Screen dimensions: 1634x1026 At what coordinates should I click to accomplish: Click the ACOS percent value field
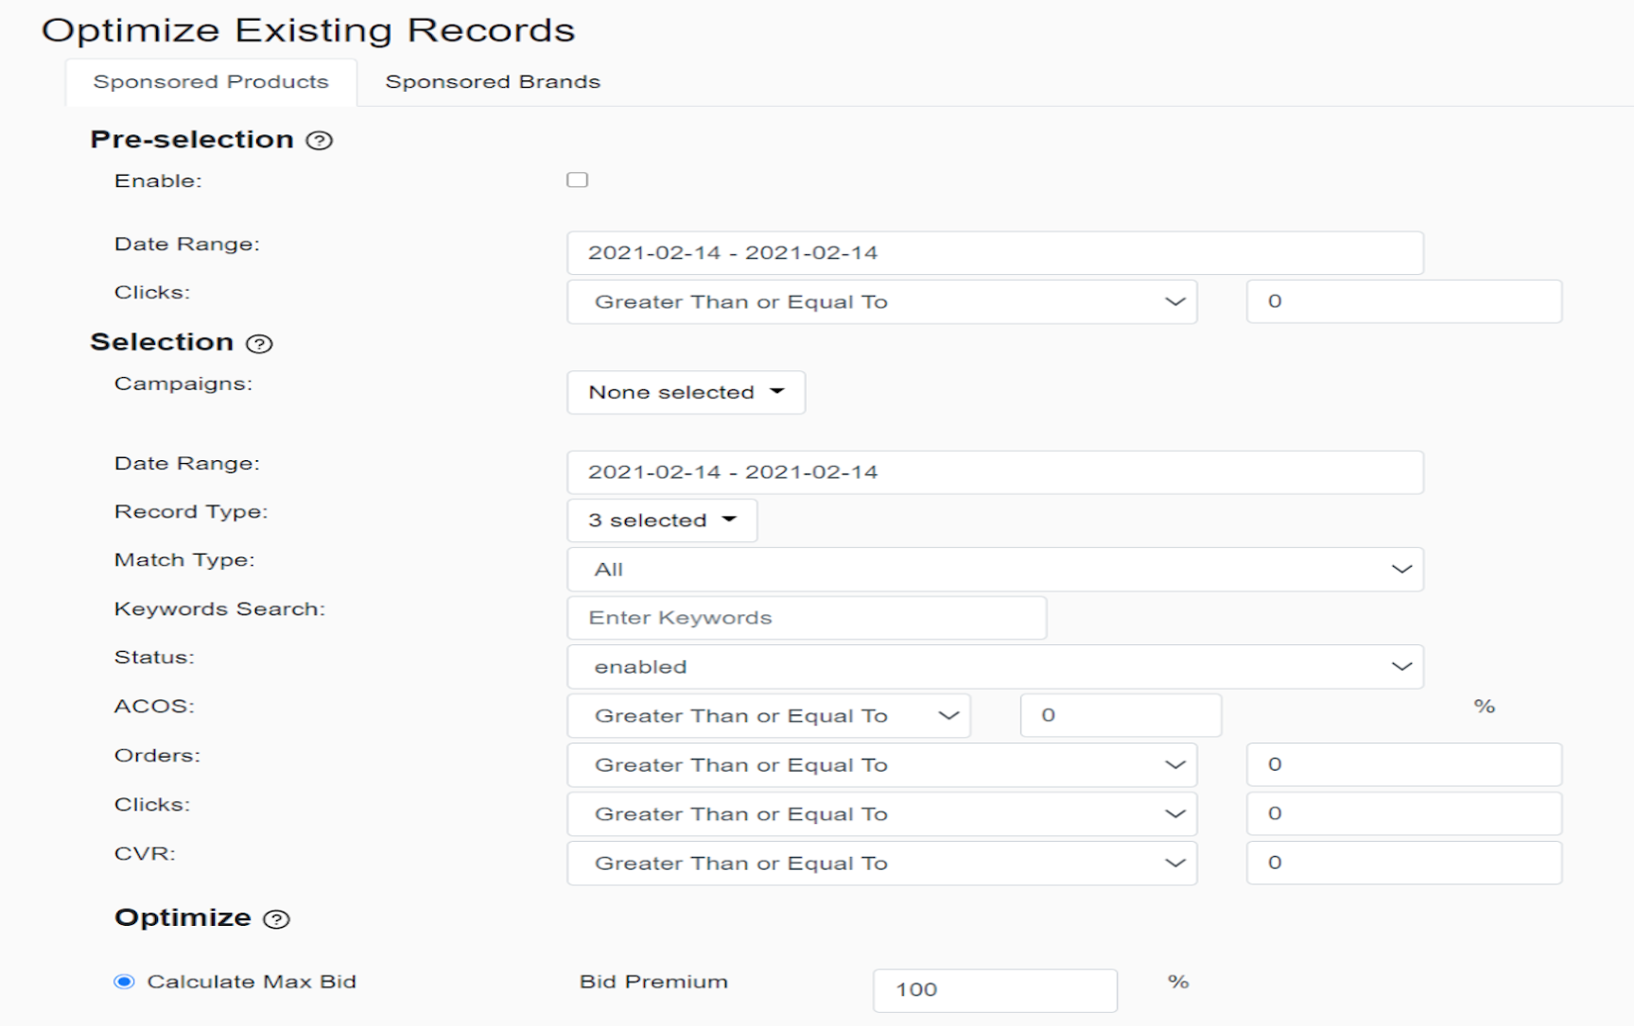tap(1121, 715)
